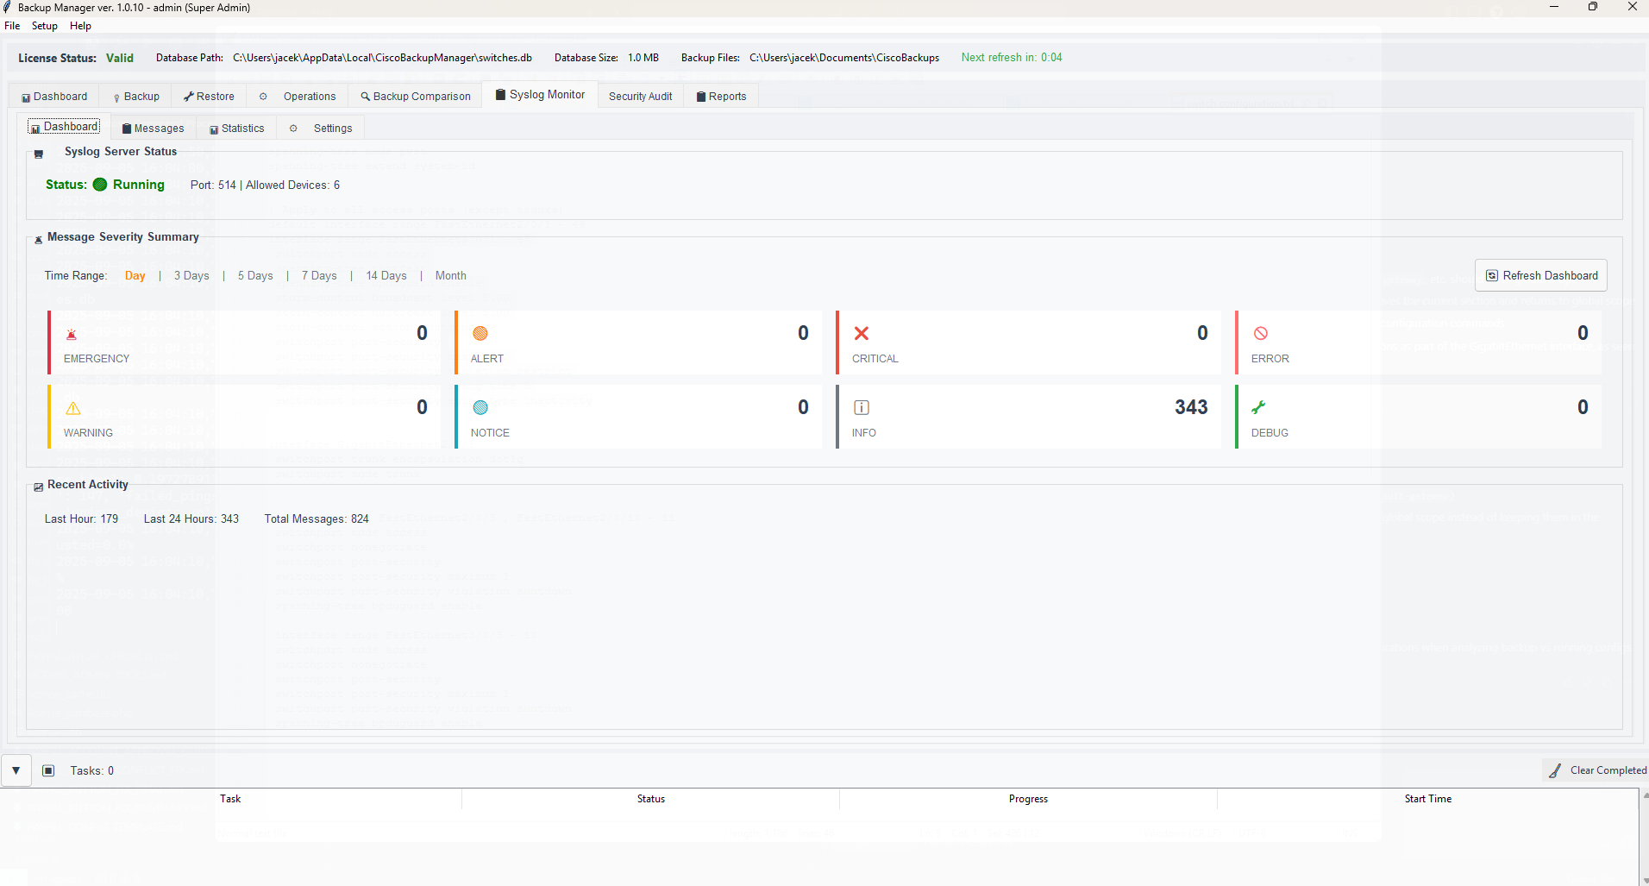1649x886 pixels.
Task: Set time range to 7 Days
Action: [319, 276]
